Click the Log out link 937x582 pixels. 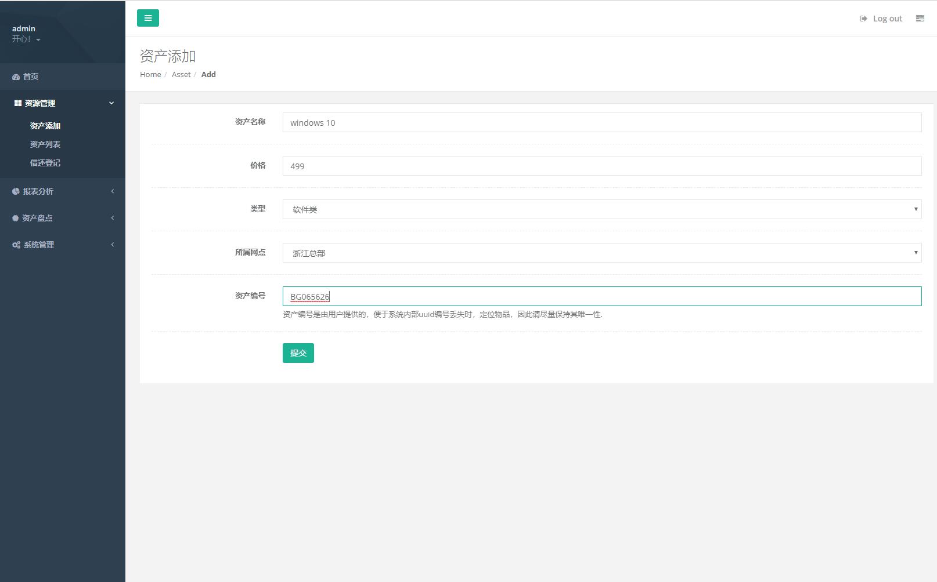888,19
